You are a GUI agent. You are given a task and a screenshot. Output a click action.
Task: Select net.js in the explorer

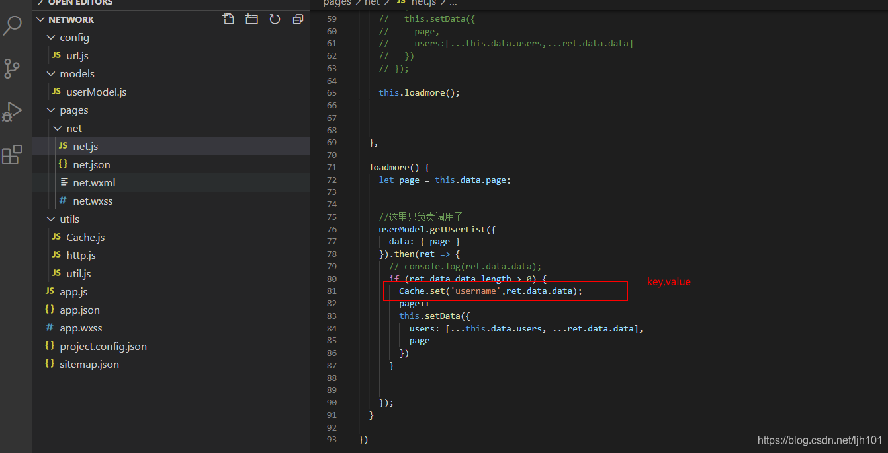click(x=171, y=146)
